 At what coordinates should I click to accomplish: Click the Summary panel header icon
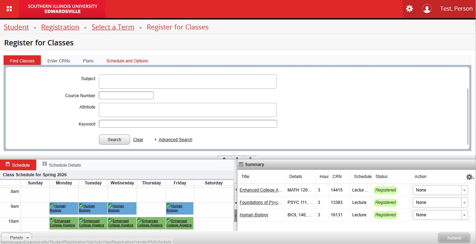tap(241, 165)
